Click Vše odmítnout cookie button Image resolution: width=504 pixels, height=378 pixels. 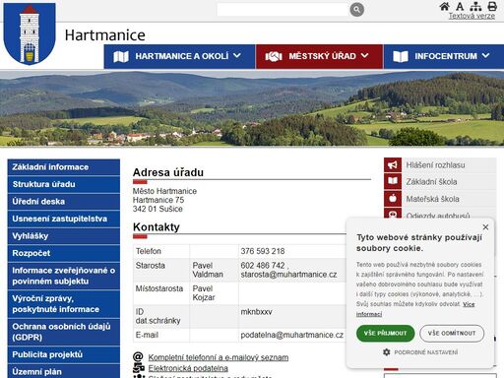[452, 333]
